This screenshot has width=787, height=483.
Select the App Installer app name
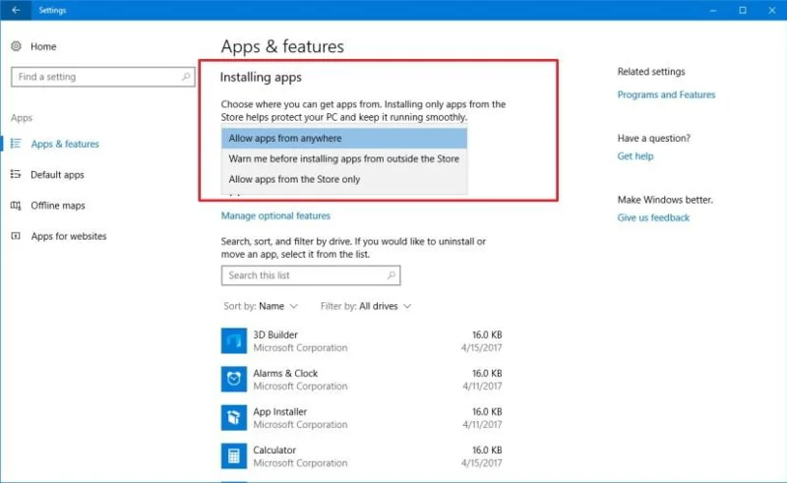[x=279, y=412]
